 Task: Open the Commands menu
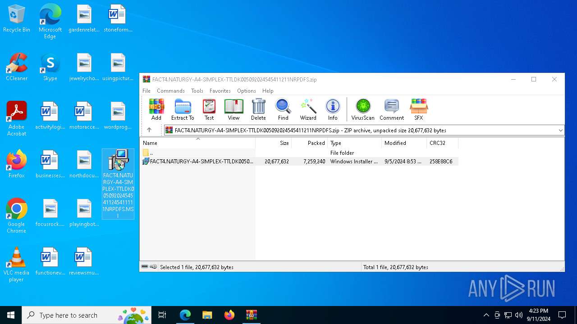coord(171,91)
